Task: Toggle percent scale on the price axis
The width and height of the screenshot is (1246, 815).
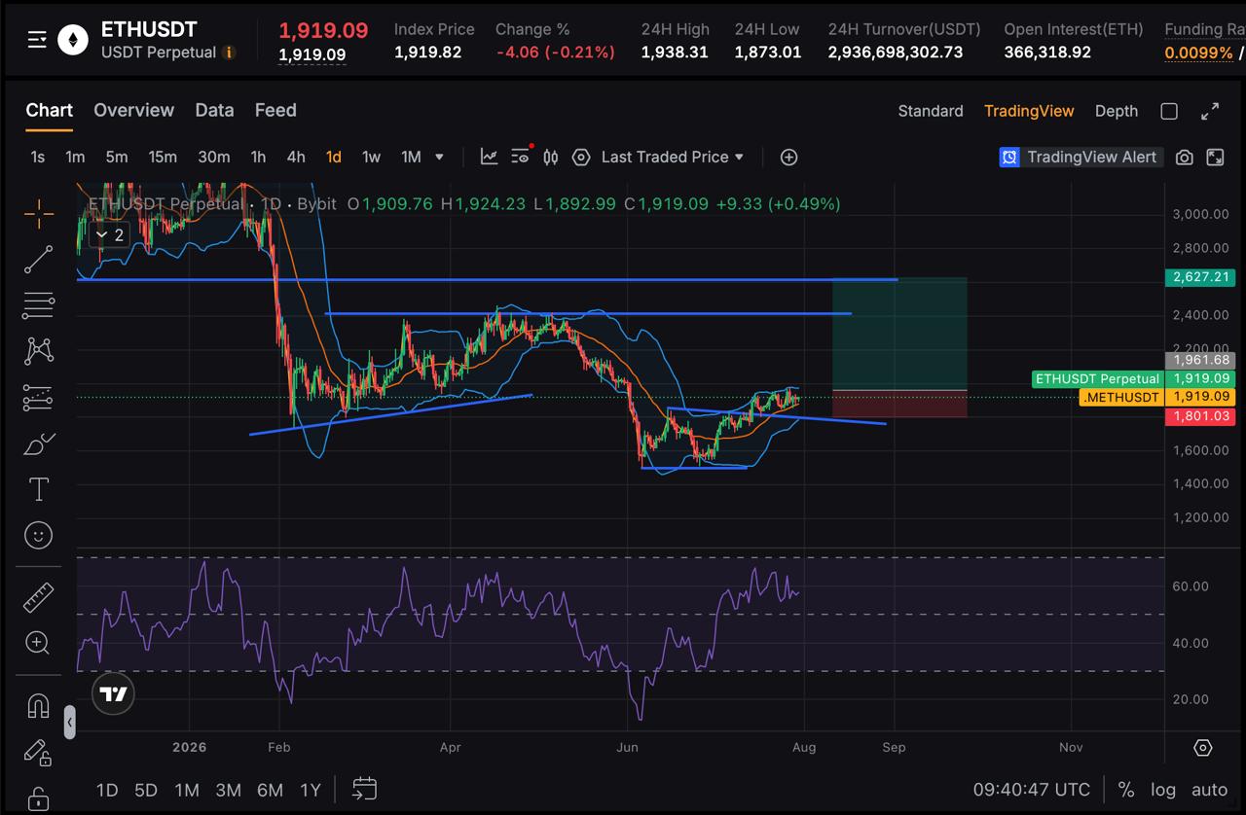Action: click(x=1126, y=790)
